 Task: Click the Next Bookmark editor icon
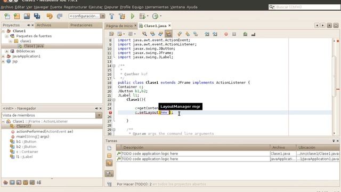point(188,34)
